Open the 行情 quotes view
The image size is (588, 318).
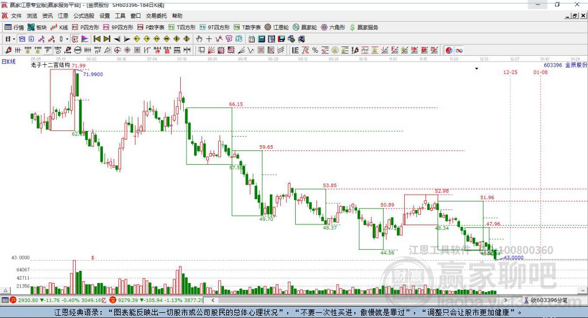(14, 28)
